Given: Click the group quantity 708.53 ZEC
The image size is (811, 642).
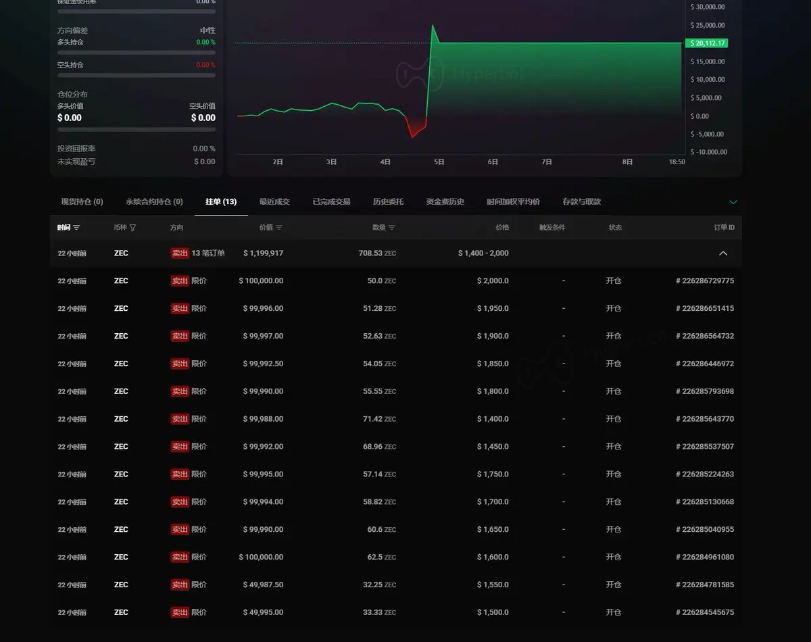Looking at the screenshot, I should [377, 253].
